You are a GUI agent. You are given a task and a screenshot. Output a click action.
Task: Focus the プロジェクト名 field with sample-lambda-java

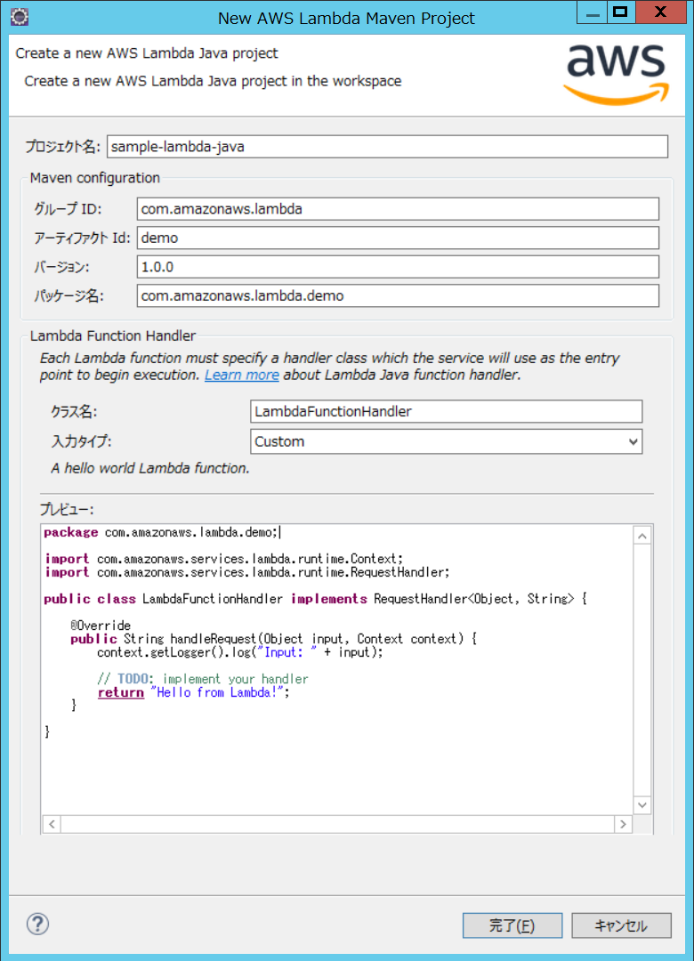[x=387, y=147]
